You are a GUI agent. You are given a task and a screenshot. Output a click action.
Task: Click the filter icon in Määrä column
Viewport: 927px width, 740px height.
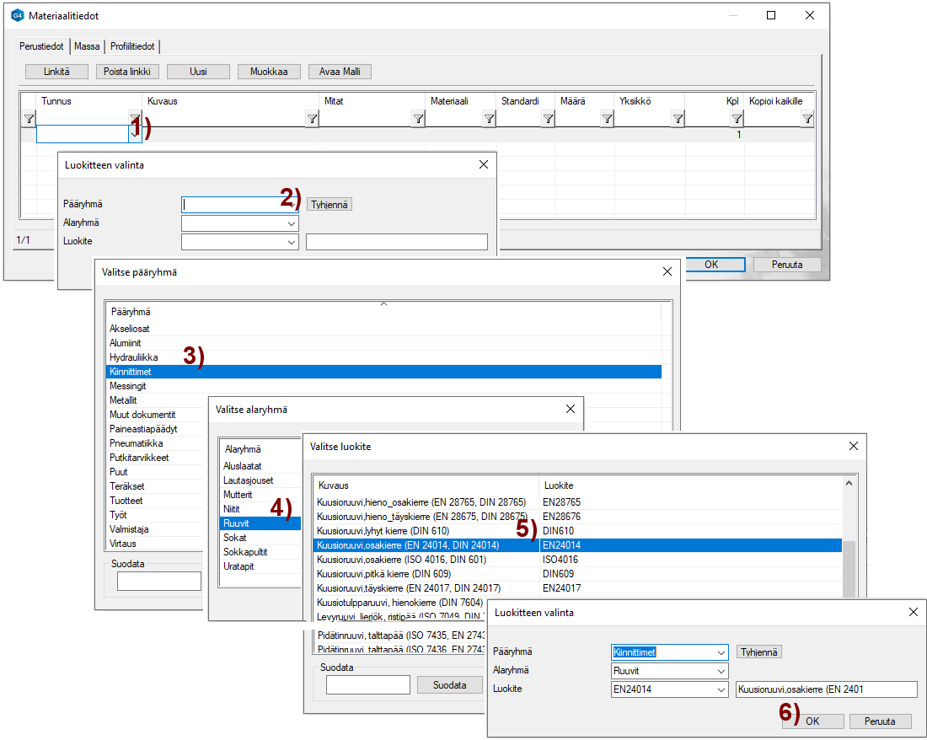[607, 120]
